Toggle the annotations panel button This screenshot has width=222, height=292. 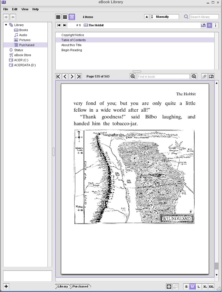(x=203, y=25)
